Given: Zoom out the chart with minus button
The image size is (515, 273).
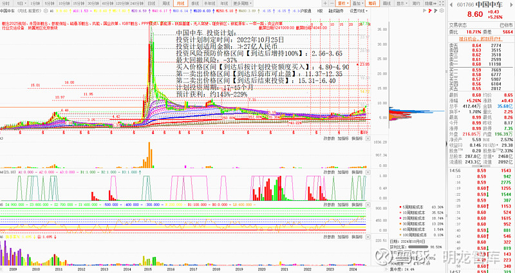Looking at the screenshot, I should pyautogui.click(x=332, y=3).
